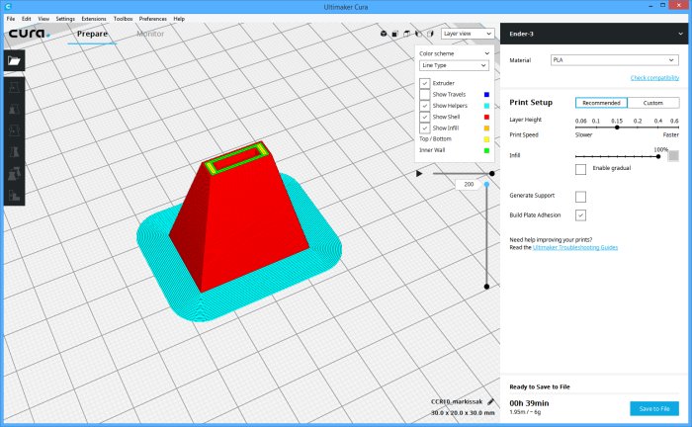Select the Scale tool in left toolbar
This screenshot has width=692, height=427.
14,109
